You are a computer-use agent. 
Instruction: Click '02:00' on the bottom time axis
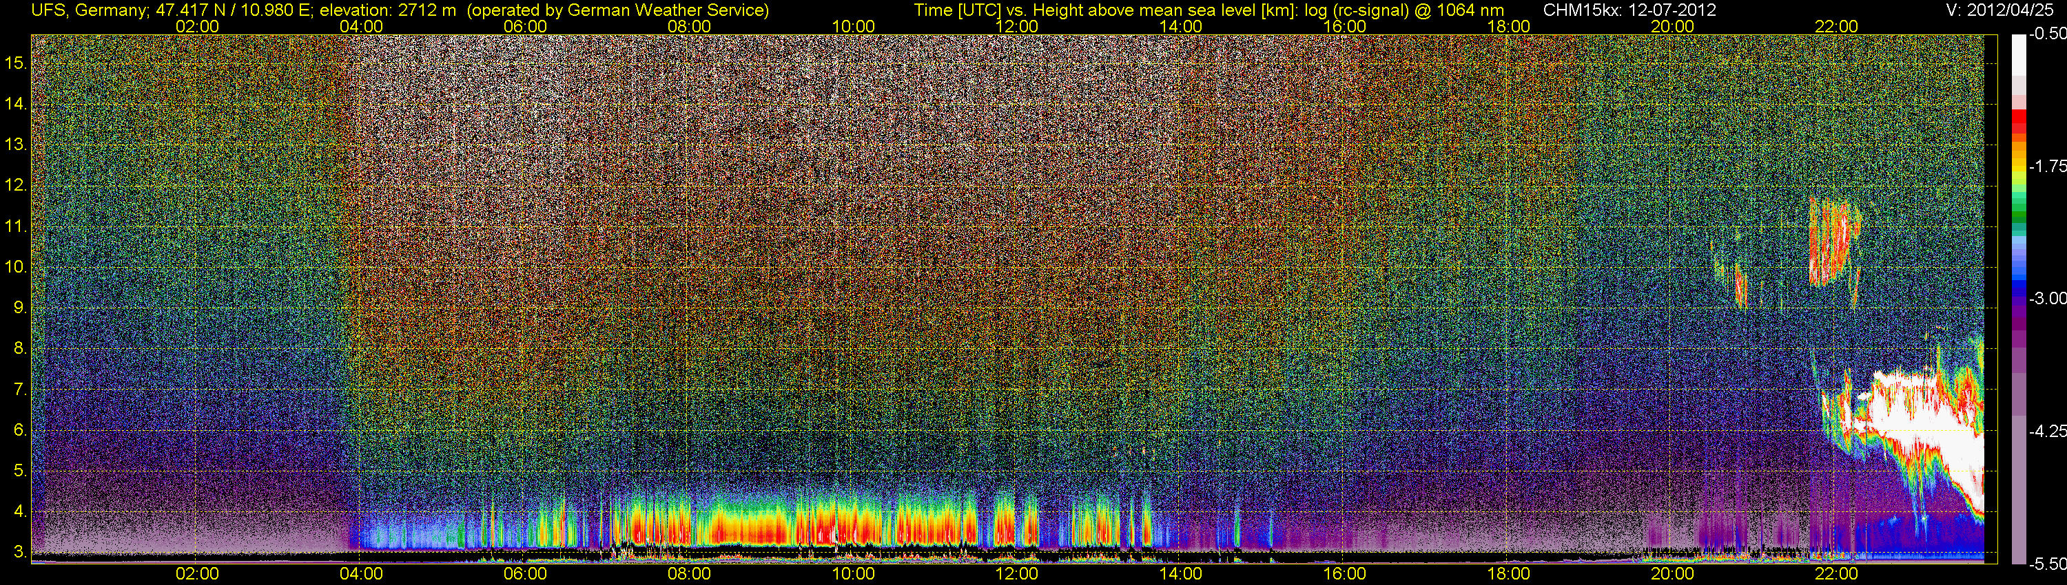pos(197,574)
